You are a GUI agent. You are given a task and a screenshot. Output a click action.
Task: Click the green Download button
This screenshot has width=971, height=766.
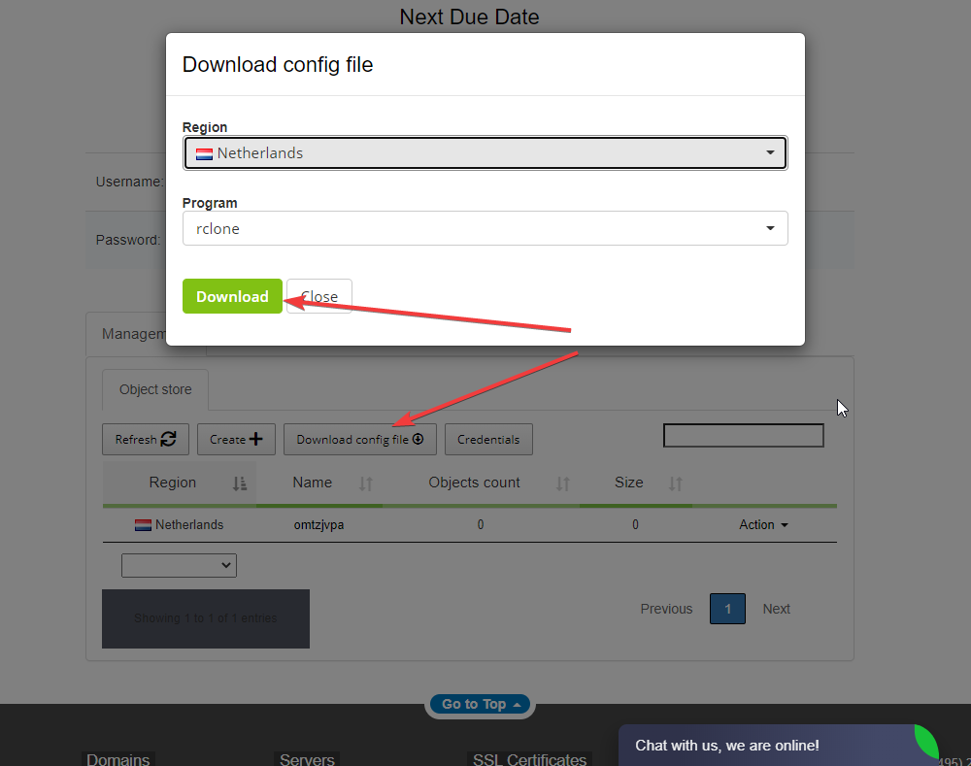(x=232, y=297)
